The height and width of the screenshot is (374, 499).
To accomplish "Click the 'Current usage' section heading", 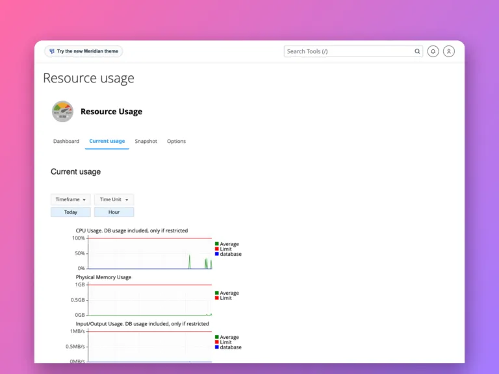I will tap(76, 171).
